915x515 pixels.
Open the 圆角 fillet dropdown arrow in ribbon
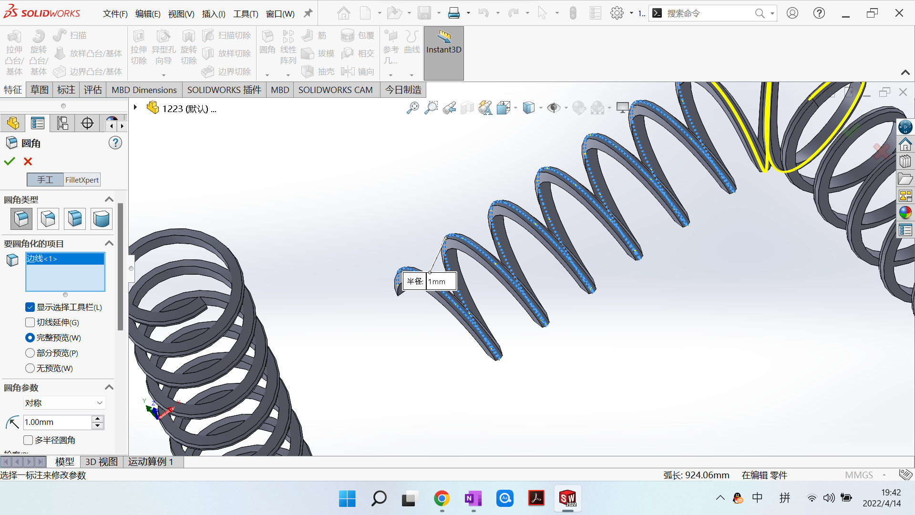coord(267,75)
